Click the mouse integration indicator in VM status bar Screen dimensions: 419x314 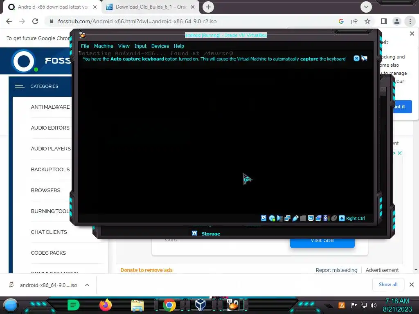pyautogui.click(x=334, y=218)
